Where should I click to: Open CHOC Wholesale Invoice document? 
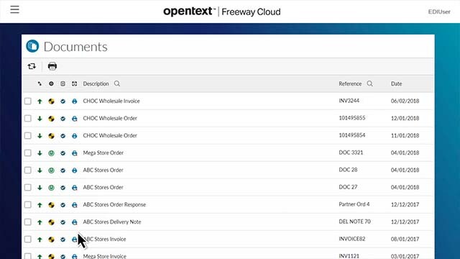tap(111, 101)
